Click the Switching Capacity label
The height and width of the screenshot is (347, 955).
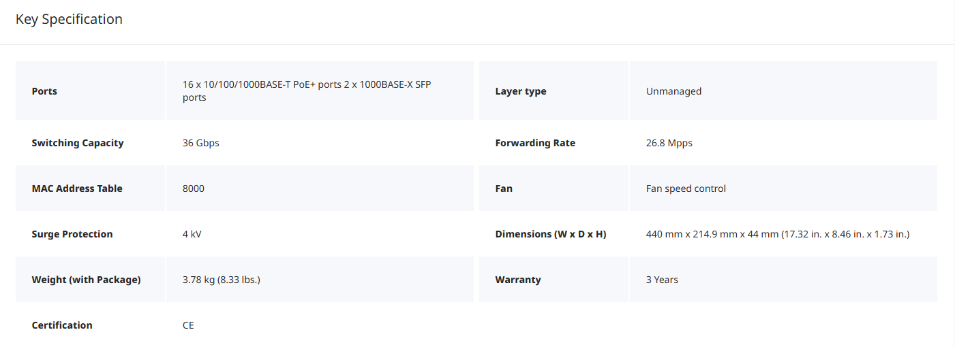[78, 143]
